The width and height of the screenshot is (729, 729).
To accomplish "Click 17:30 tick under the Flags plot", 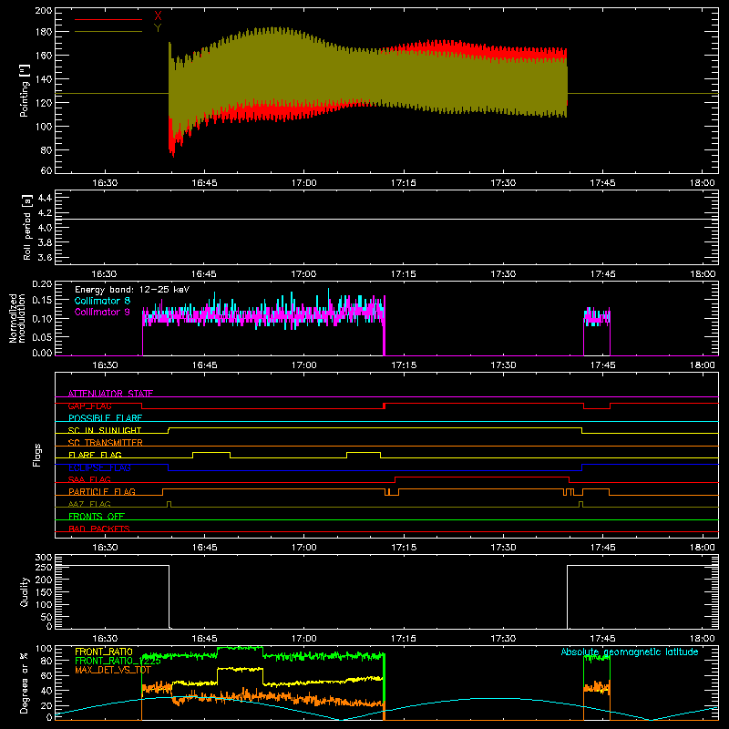I will 503,548.
